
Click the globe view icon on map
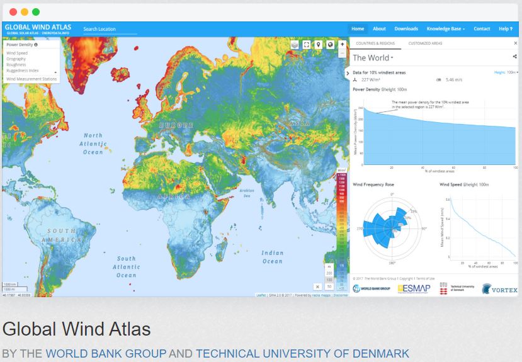pos(330,45)
